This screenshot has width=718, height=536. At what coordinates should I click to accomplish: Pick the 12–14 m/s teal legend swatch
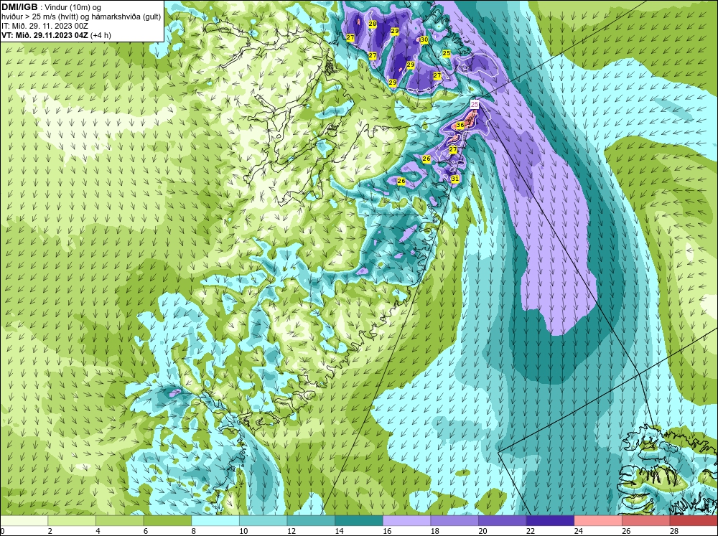[311, 520]
